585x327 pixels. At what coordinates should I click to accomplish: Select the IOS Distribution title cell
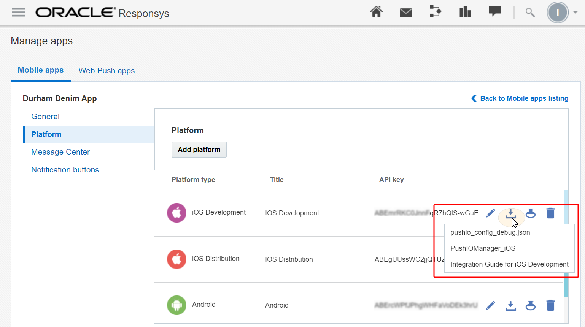[289, 259]
